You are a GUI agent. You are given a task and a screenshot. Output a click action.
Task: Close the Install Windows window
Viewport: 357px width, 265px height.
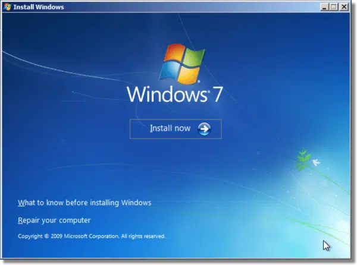point(344,7)
